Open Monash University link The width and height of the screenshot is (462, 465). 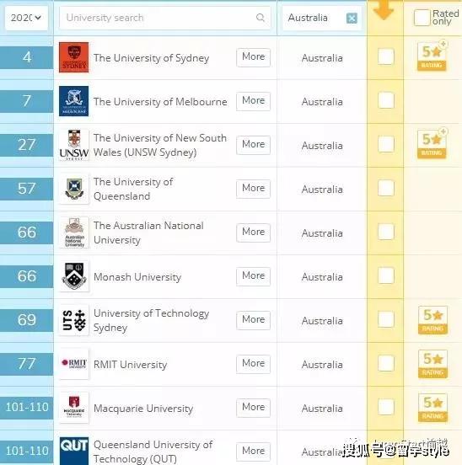(137, 277)
